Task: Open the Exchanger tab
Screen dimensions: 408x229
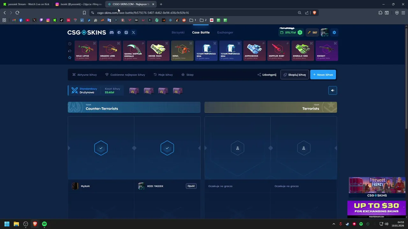Action: [225, 32]
